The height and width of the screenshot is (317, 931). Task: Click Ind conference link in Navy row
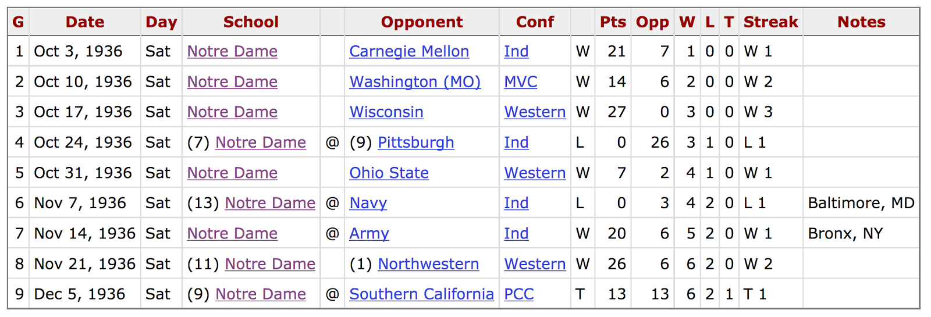point(516,203)
